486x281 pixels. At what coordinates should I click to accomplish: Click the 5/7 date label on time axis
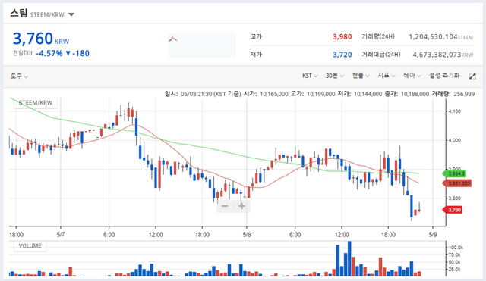click(x=61, y=235)
